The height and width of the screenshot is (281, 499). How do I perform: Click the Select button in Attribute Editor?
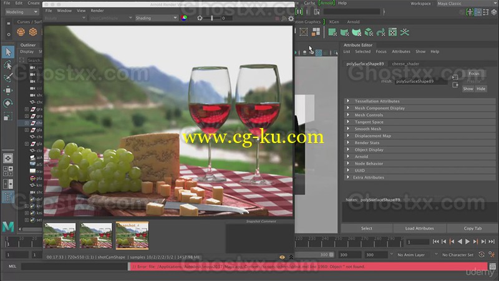(x=367, y=228)
